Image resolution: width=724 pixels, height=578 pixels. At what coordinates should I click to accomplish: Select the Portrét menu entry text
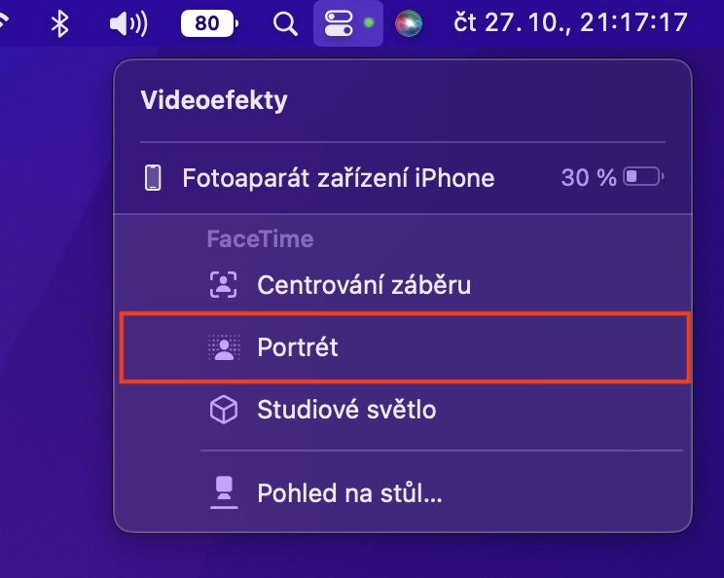(297, 347)
